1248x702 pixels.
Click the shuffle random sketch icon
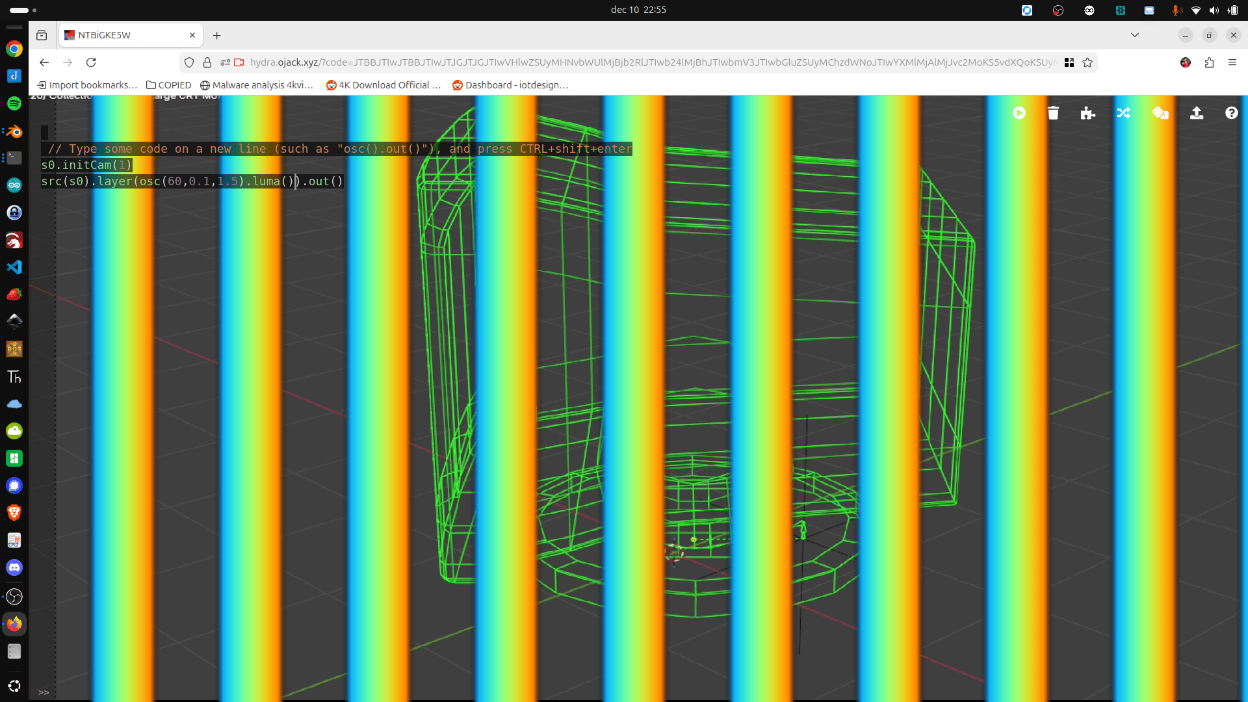coord(1123,113)
